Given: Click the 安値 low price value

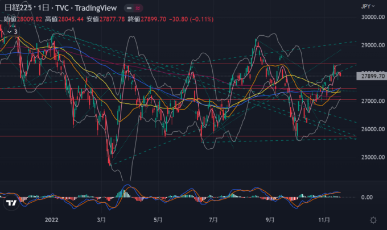Looking at the screenshot, I should pos(113,19).
